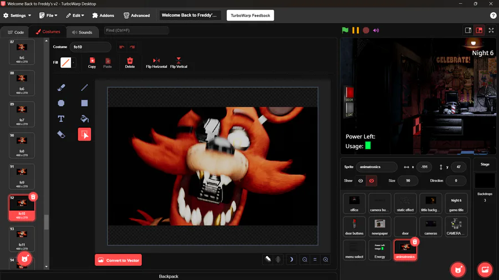Switch to small stage layout
This screenshot has width=499, height=280.
468,30
